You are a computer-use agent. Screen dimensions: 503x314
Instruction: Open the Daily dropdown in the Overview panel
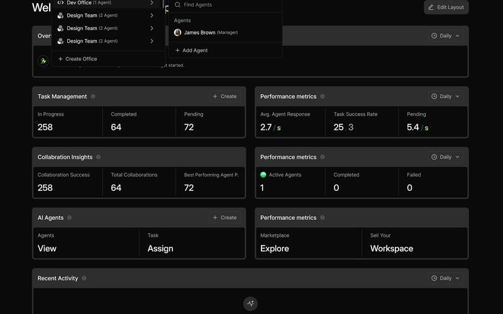coord(446,36)
